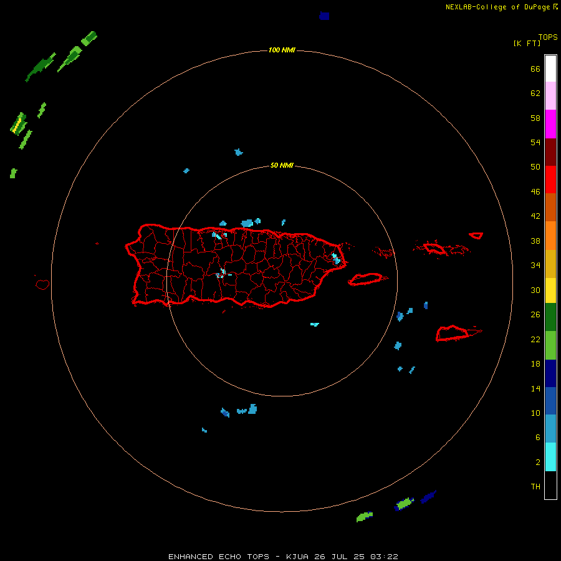The width and height of the screenshot is (561, 561).
Task: Click the 26 legend value
Action: (x=535, y=315)
